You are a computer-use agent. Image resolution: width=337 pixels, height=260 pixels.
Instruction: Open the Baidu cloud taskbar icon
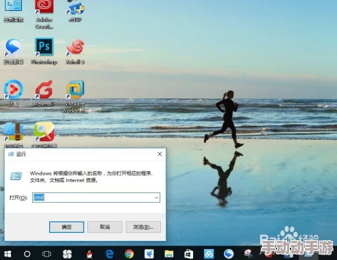coord(209,254)
